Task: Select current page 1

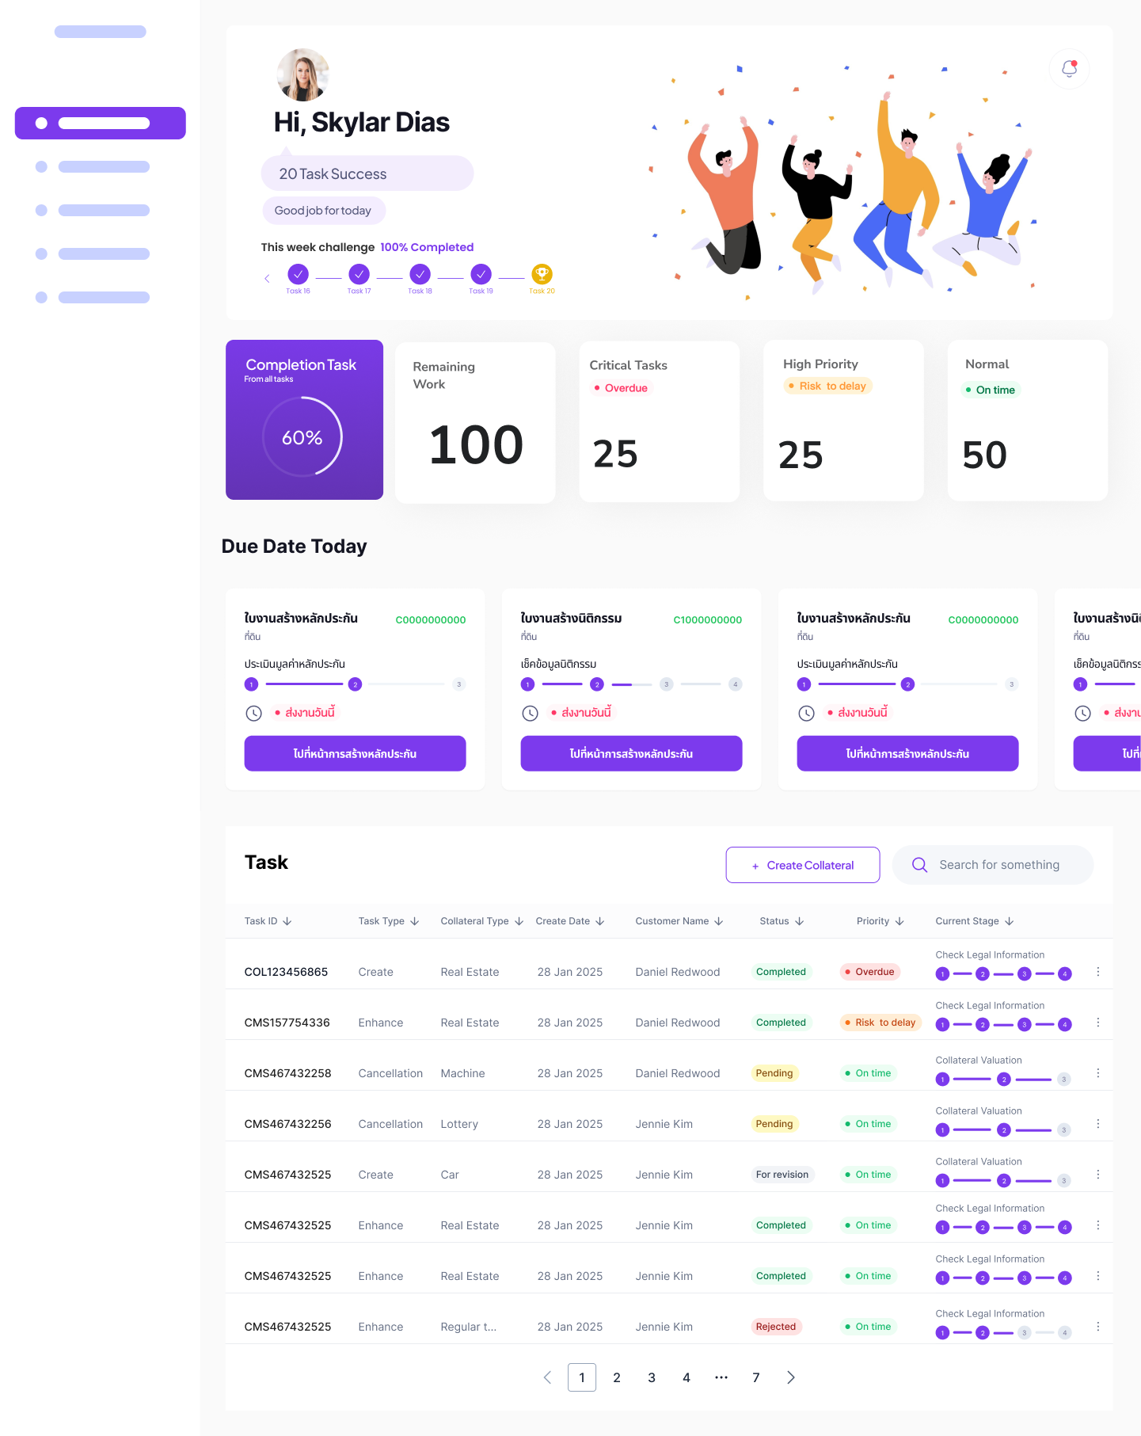Action: tap(582, 1377)
